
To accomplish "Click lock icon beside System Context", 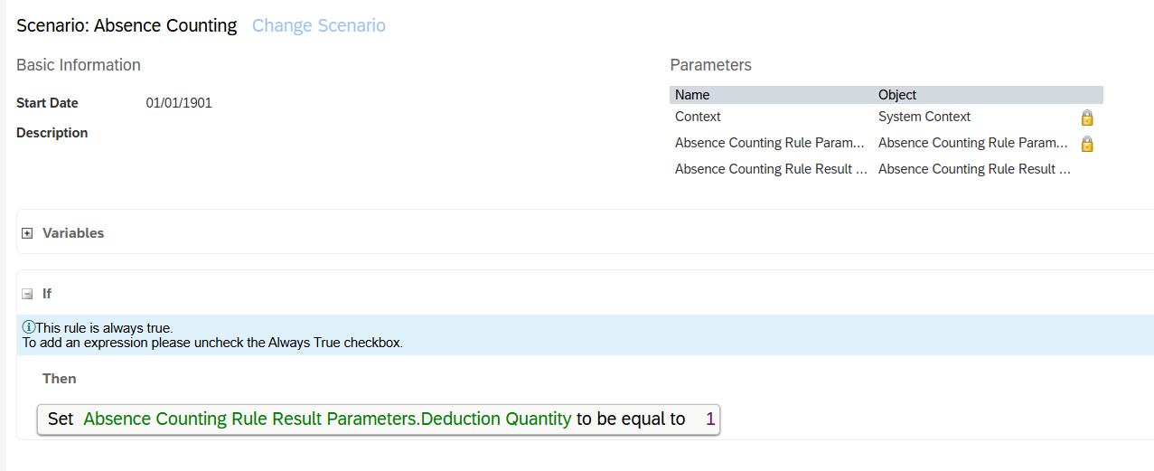I will point(1087,118).
